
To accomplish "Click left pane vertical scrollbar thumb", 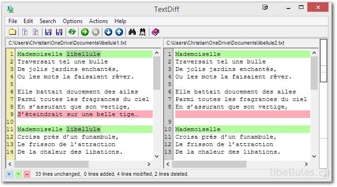I will [156, 73].
